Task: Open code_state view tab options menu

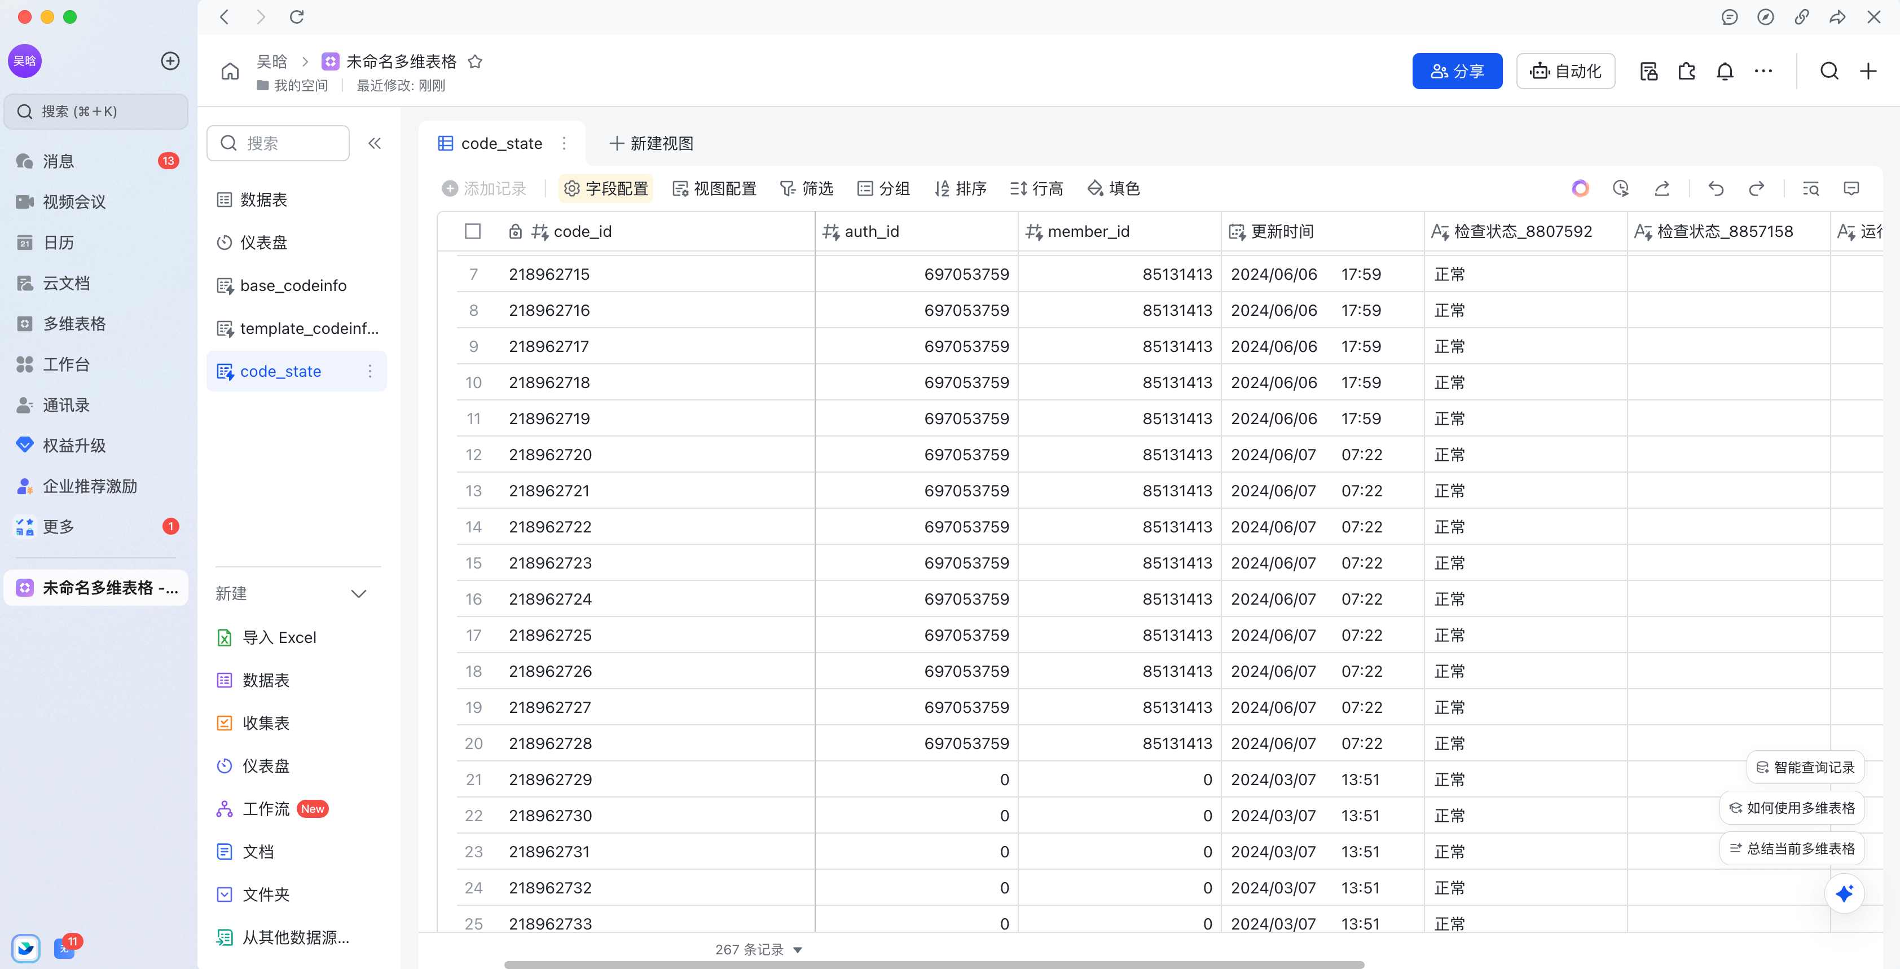Action: tap(564, 143)
